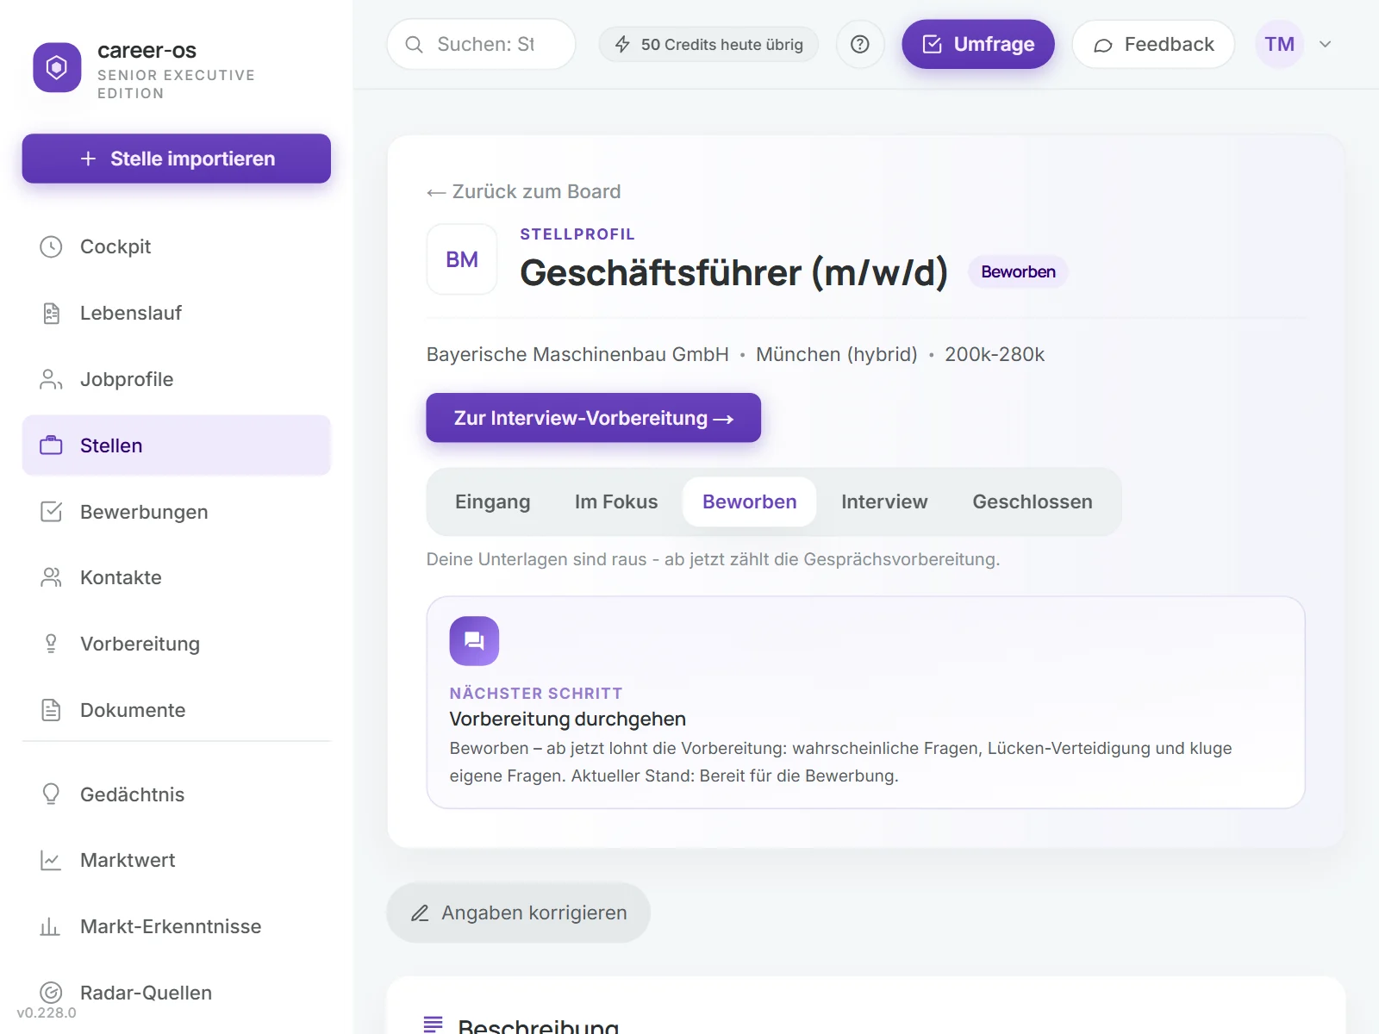Click the Stelle importieren button
The width and height of the screenshot is (1379, 1034).
click(177, 159)
